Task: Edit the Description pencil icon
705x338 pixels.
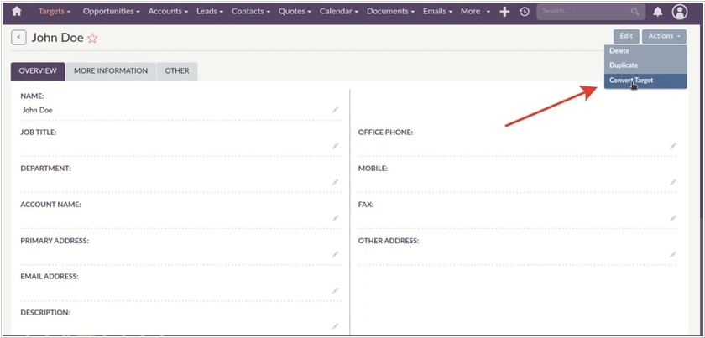Action: [x=335, y=326]
